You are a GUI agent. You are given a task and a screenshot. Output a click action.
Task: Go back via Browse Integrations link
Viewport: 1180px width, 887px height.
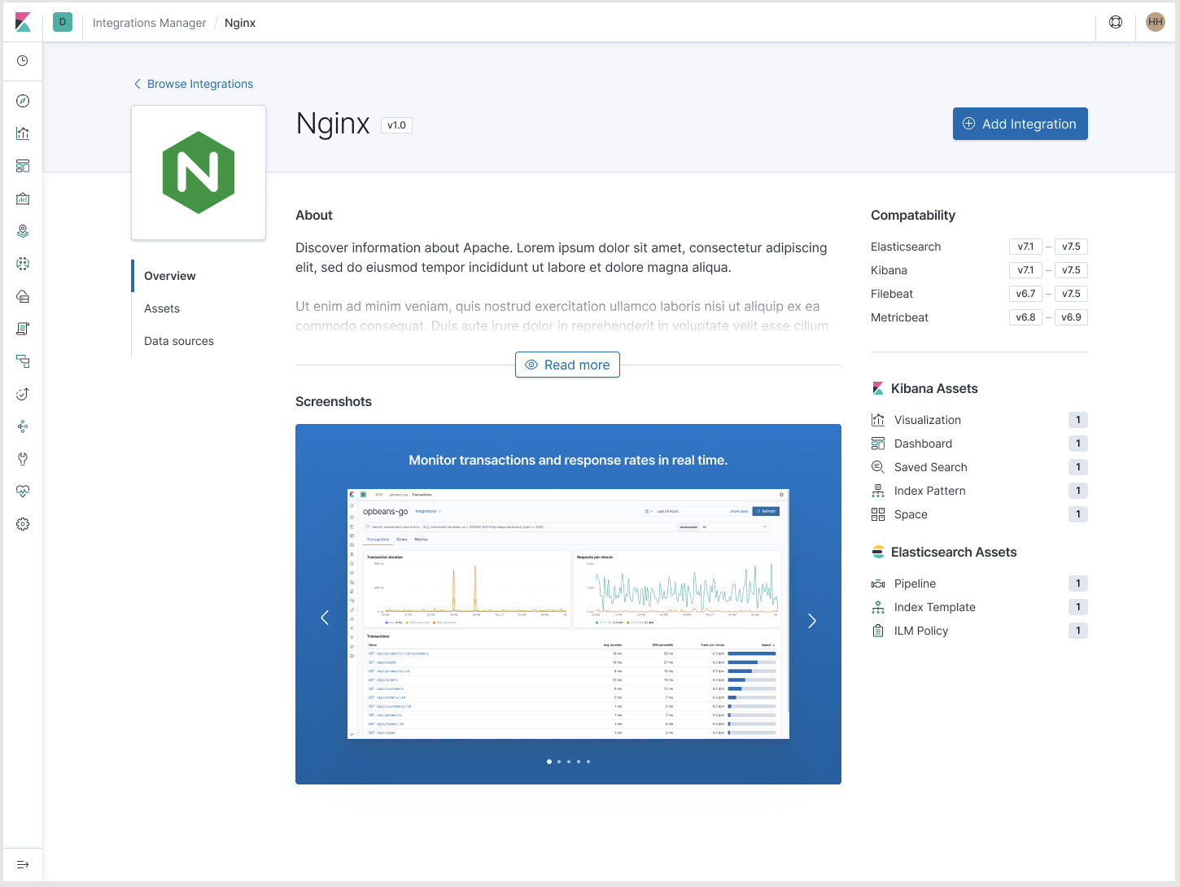pos(194,84)
